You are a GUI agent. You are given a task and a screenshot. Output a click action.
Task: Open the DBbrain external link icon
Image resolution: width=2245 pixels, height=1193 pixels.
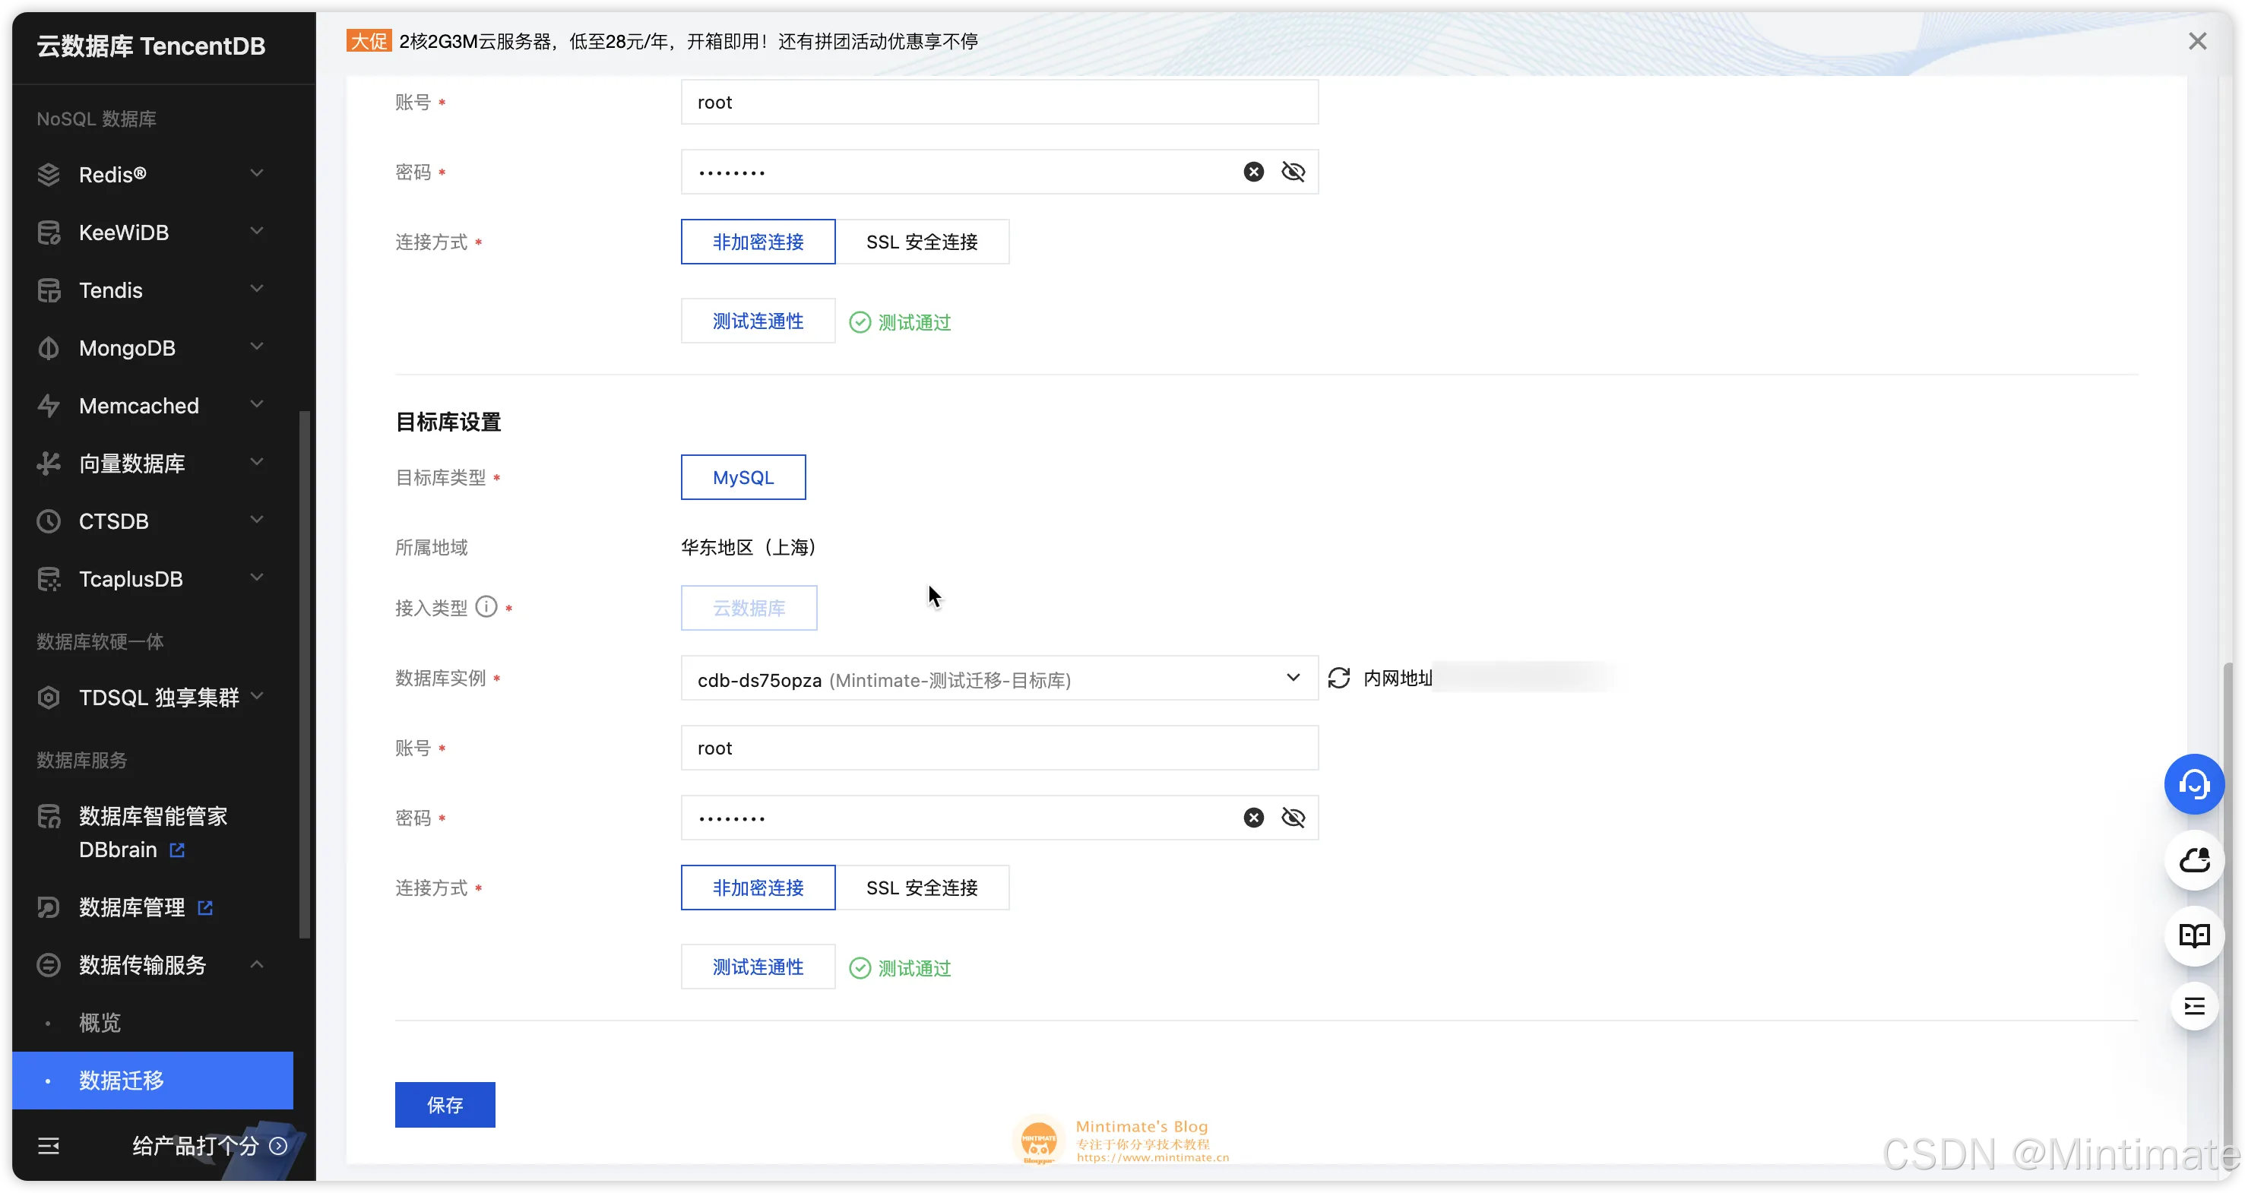tap(177, 850)
